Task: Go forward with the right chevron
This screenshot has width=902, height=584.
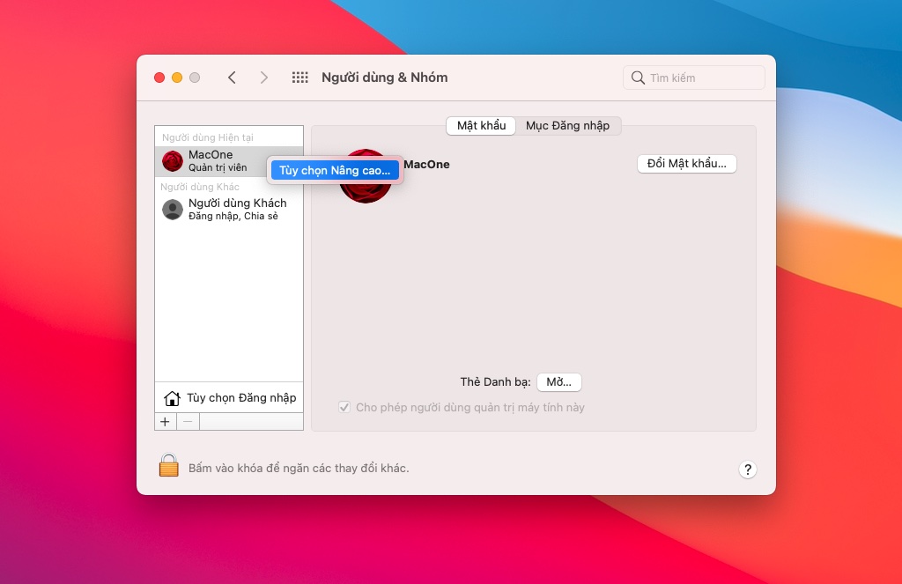Action: [x=263, y=78]
